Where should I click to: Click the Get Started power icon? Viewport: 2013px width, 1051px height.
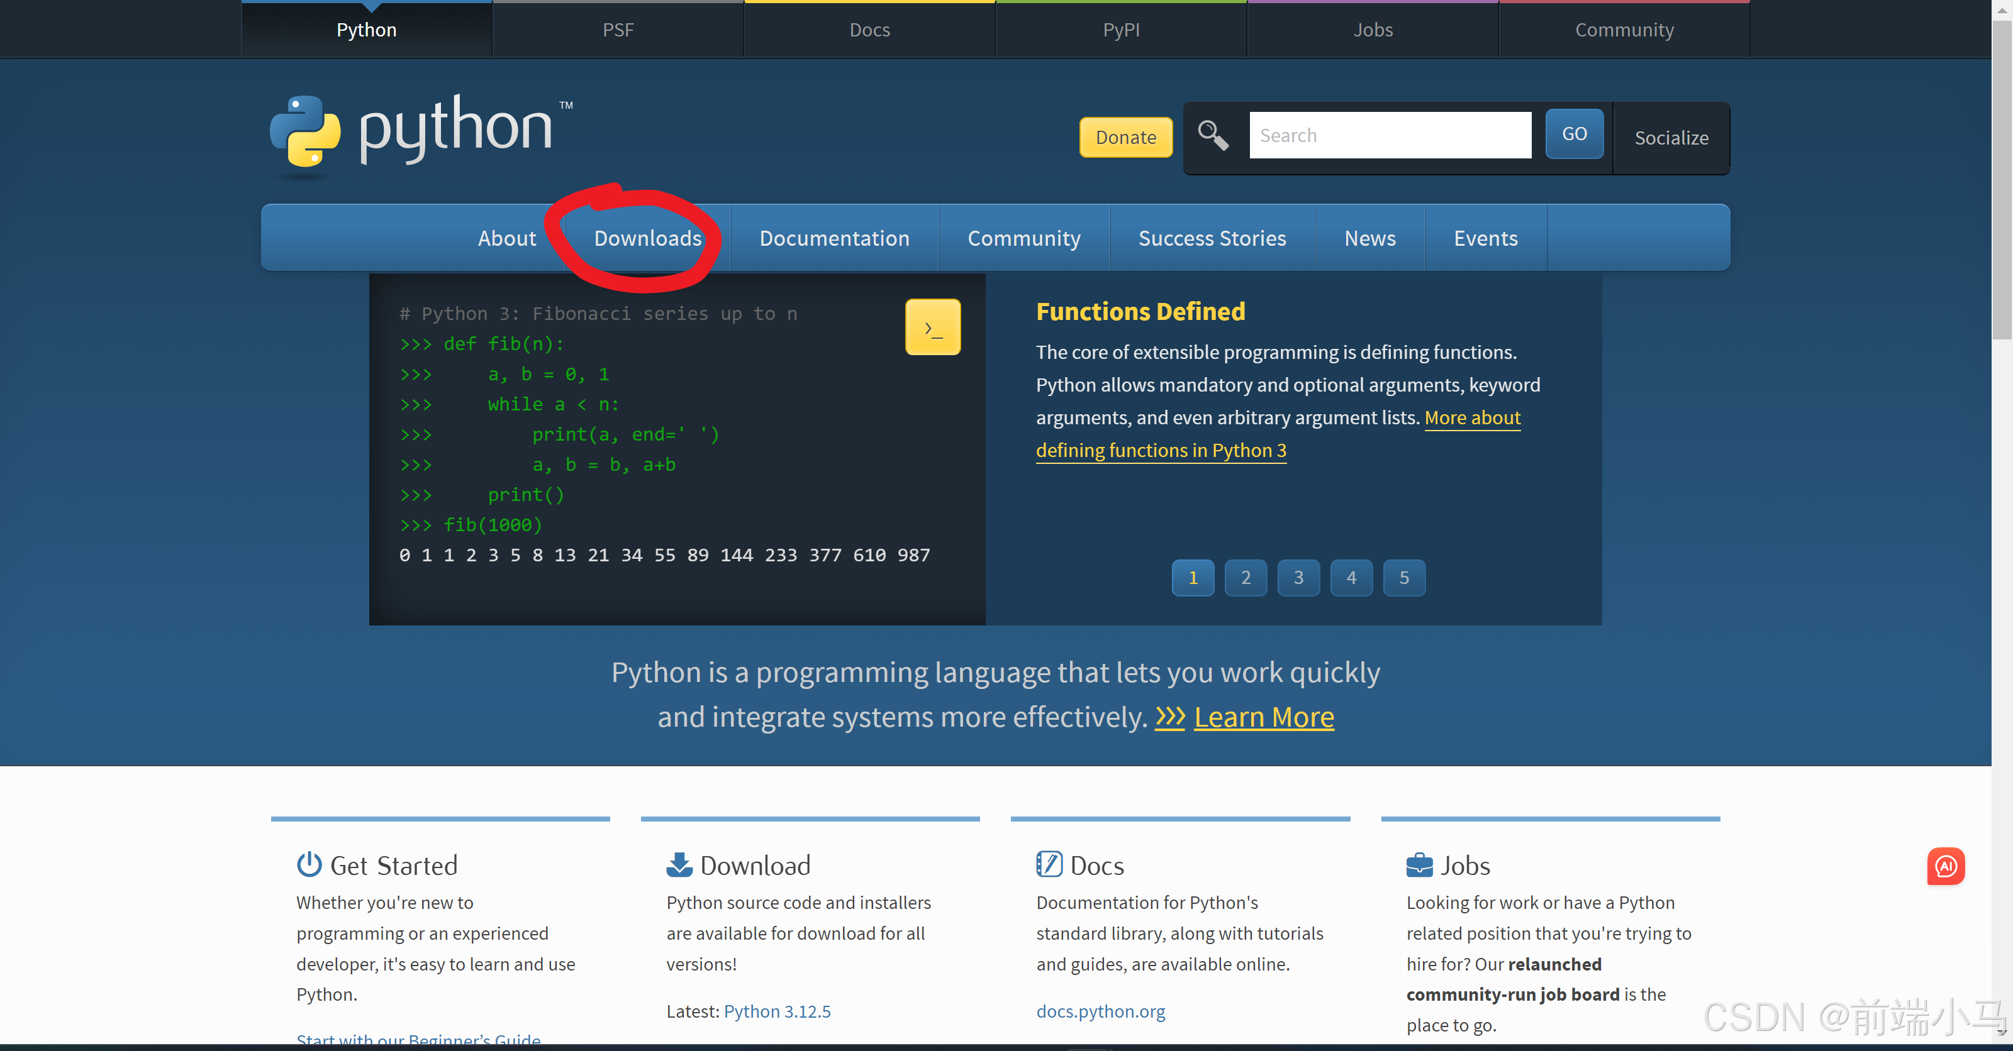pos(309,864)
